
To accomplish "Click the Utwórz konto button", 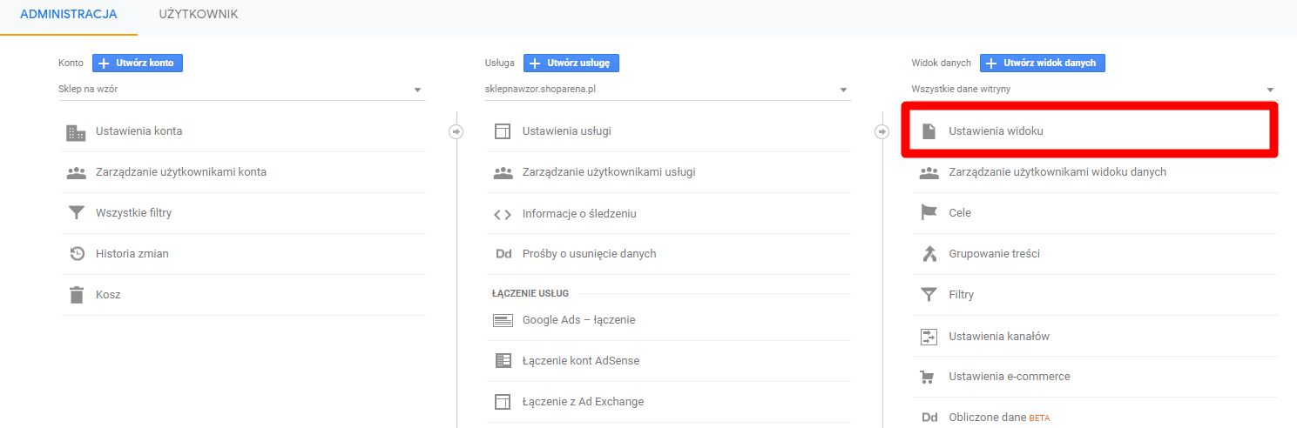I will pyautogui.click(x=138, y=64).
